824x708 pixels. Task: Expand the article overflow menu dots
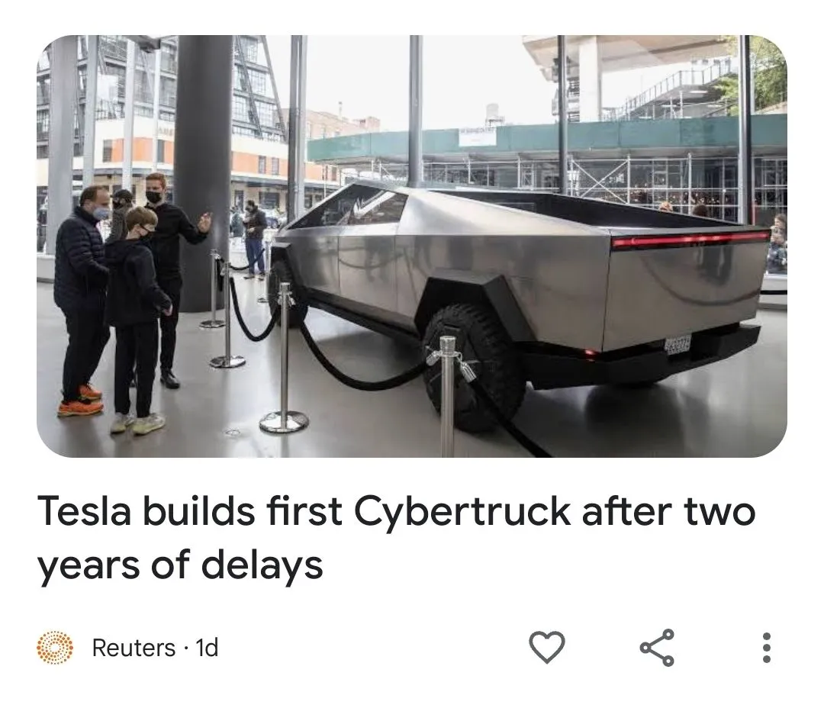(766, 647)
